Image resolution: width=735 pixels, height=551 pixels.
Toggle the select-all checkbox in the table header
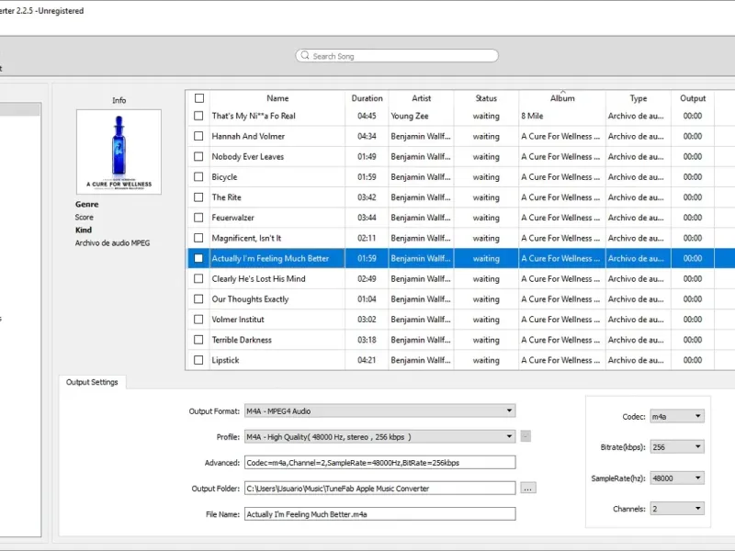click(199, 98)
